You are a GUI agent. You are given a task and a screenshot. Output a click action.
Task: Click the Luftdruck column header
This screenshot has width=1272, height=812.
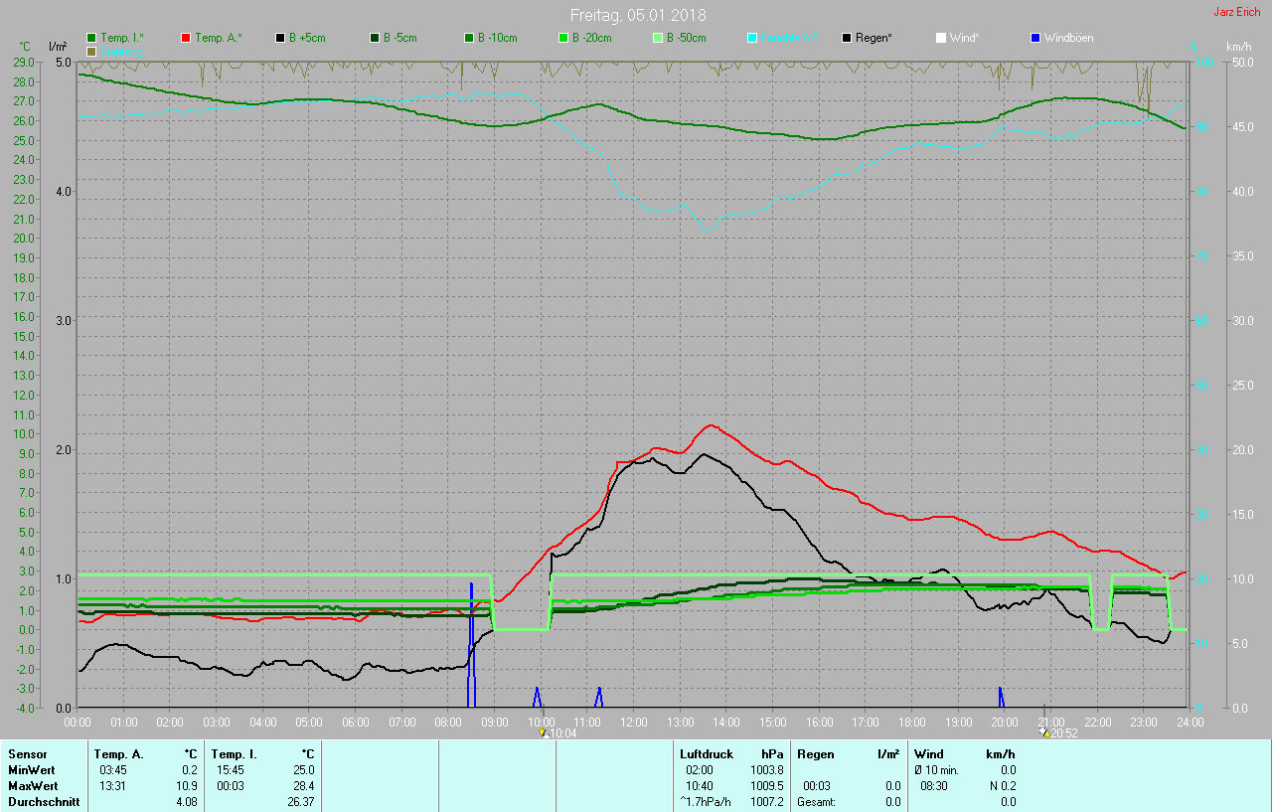pos(705,754)
